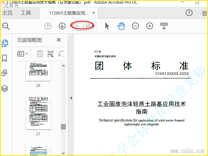Delete selected pages with trash icon

40,54
